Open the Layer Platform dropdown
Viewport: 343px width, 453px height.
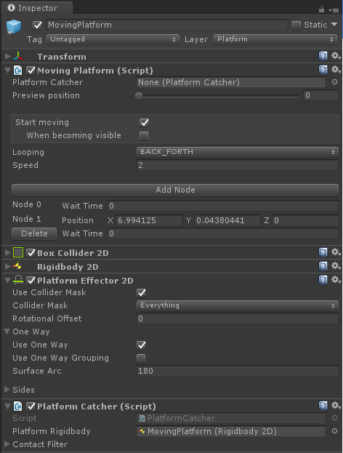(x=275, y=39)
